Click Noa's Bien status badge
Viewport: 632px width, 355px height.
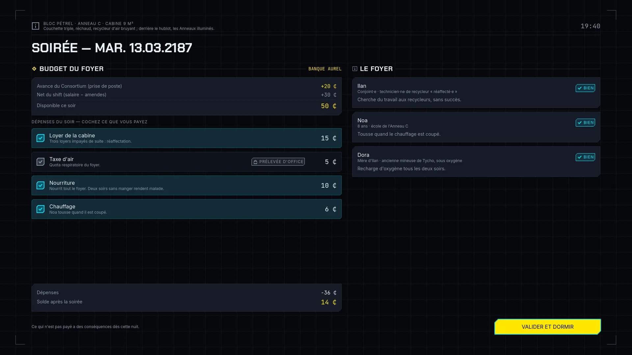pyautogui.click(x=585, y=123)
